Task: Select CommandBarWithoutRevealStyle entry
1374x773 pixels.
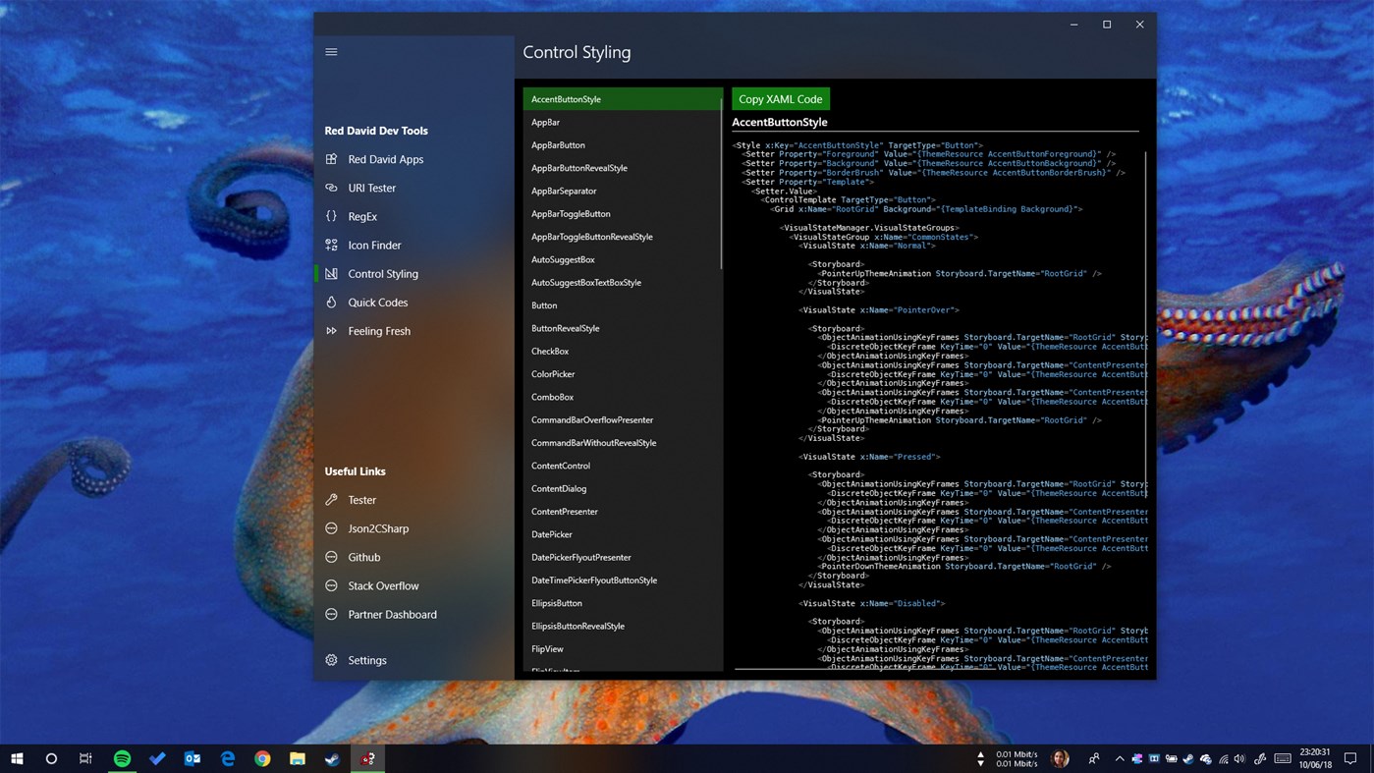Action: coord(623,443)
